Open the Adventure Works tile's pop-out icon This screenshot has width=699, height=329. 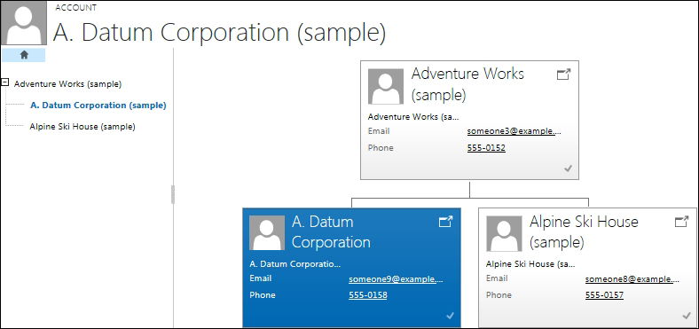pos(564,74)
